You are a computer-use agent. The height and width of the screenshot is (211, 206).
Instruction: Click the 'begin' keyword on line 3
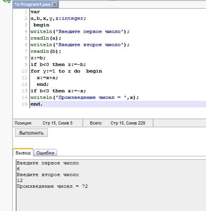tap(42, 25)
